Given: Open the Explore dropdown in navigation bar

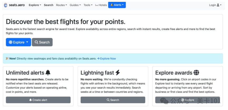Looking at the screenshot, I should pos(35,5).
